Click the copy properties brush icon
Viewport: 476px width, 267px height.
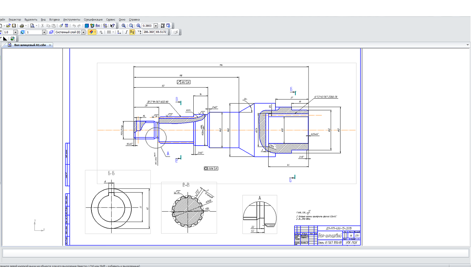pyautogui.click(x=61, y=26)
